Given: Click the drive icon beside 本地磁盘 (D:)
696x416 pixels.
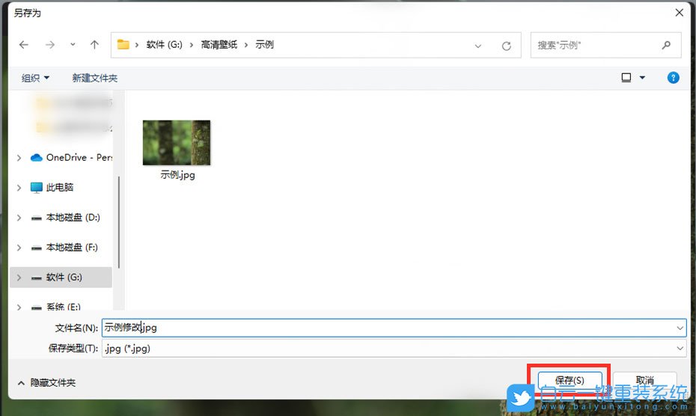Looking at the screenshot, I should 37,218.
